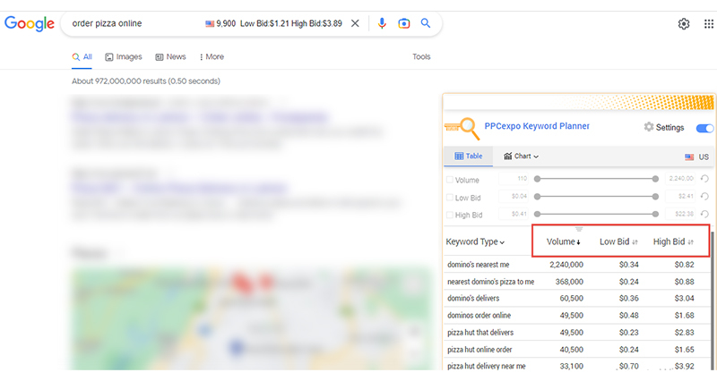
Task: Sort table by Volume column
Action: [564, 241]
